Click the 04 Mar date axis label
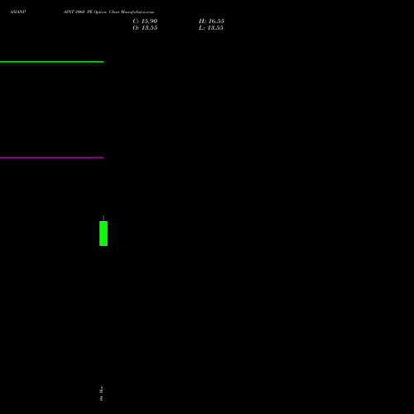This screenshot has height=414, width=414. click(101, 393)
